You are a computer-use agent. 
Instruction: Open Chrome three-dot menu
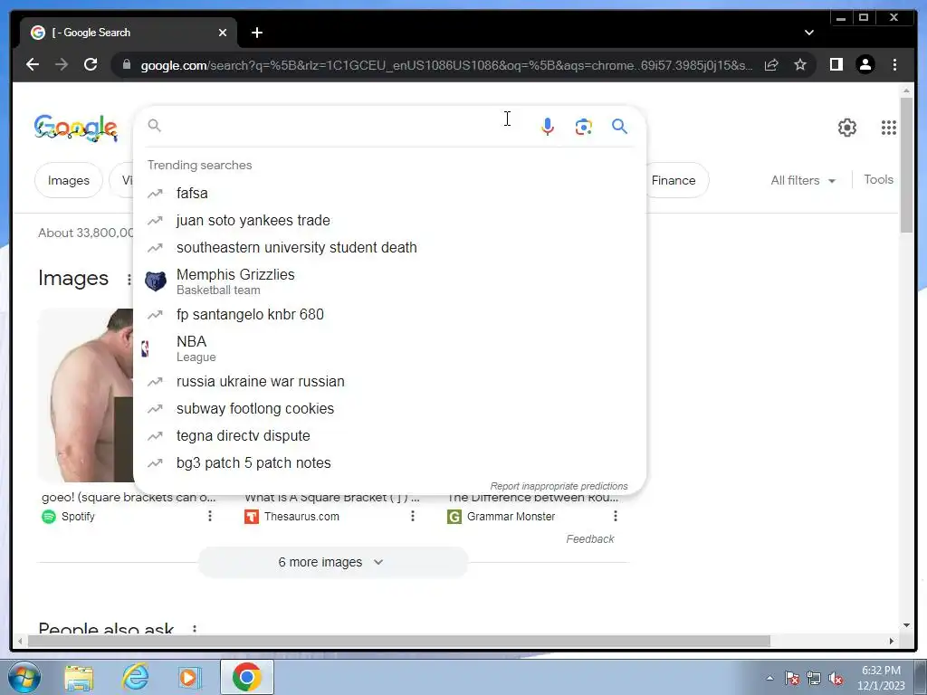pos(894,64)
